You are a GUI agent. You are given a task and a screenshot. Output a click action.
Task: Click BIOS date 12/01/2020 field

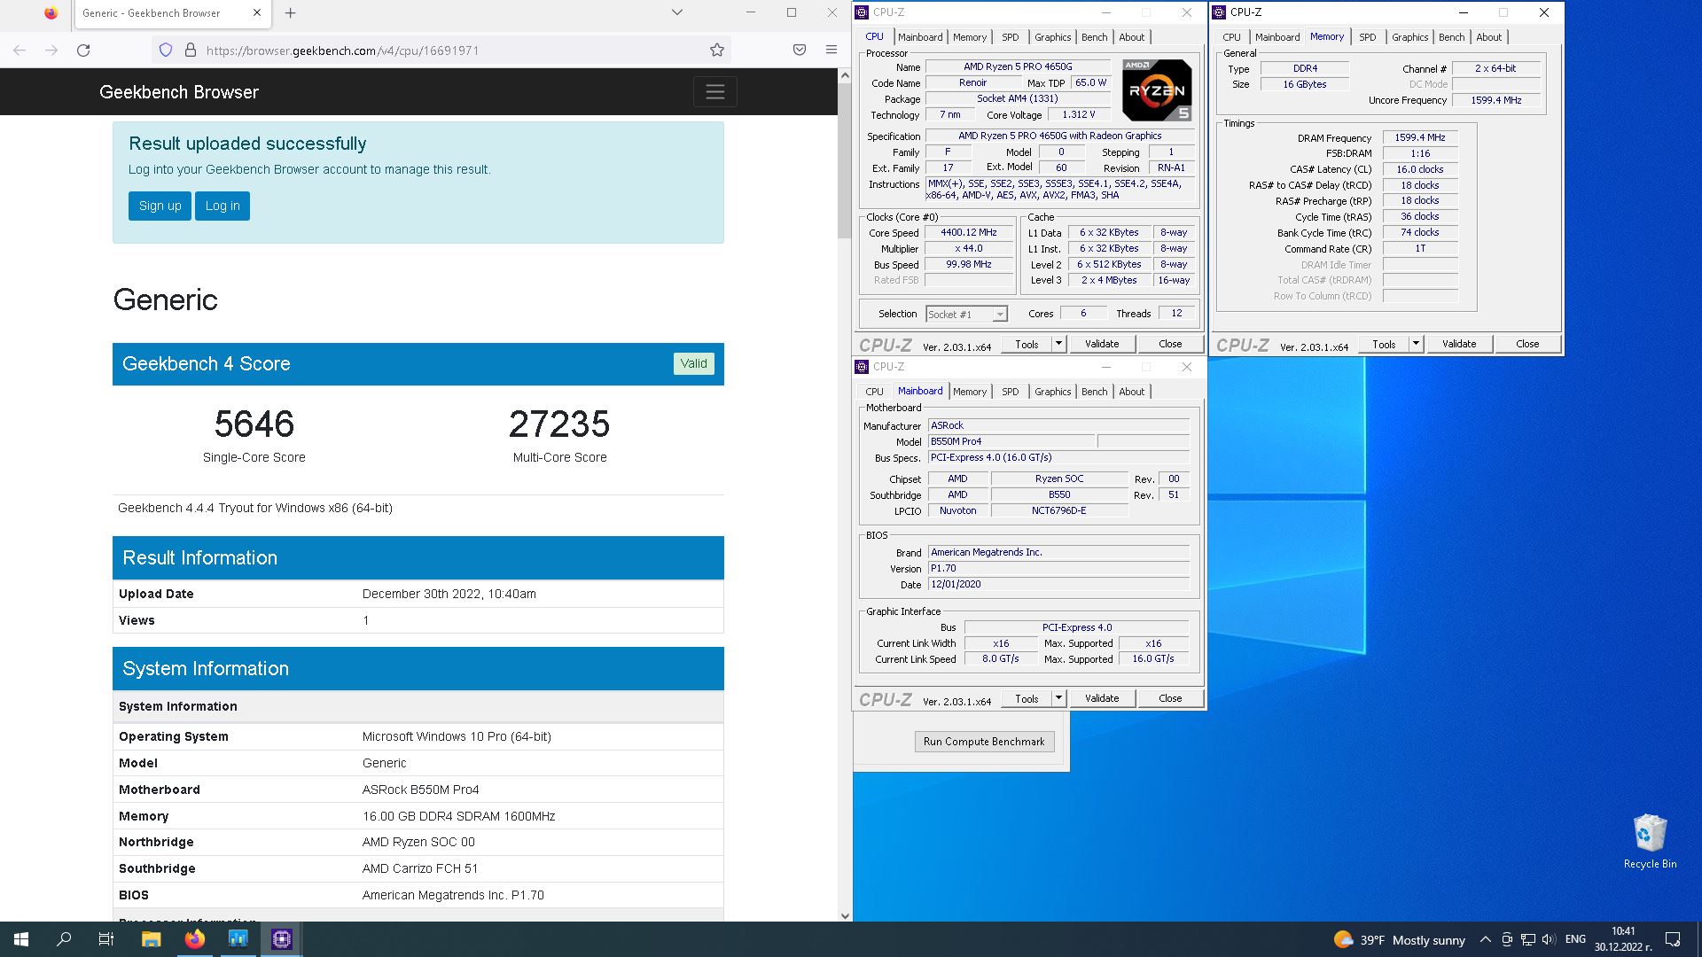point(1058,584)
